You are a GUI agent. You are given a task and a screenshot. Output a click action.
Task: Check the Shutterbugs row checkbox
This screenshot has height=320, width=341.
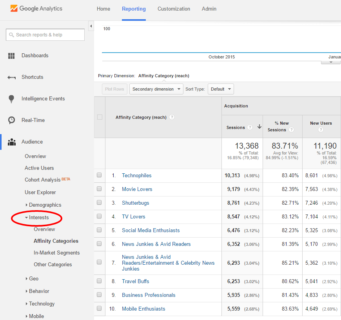[x=99, y=202]
